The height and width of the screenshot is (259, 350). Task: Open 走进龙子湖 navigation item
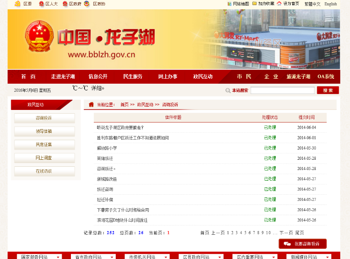tap(63, 77)
